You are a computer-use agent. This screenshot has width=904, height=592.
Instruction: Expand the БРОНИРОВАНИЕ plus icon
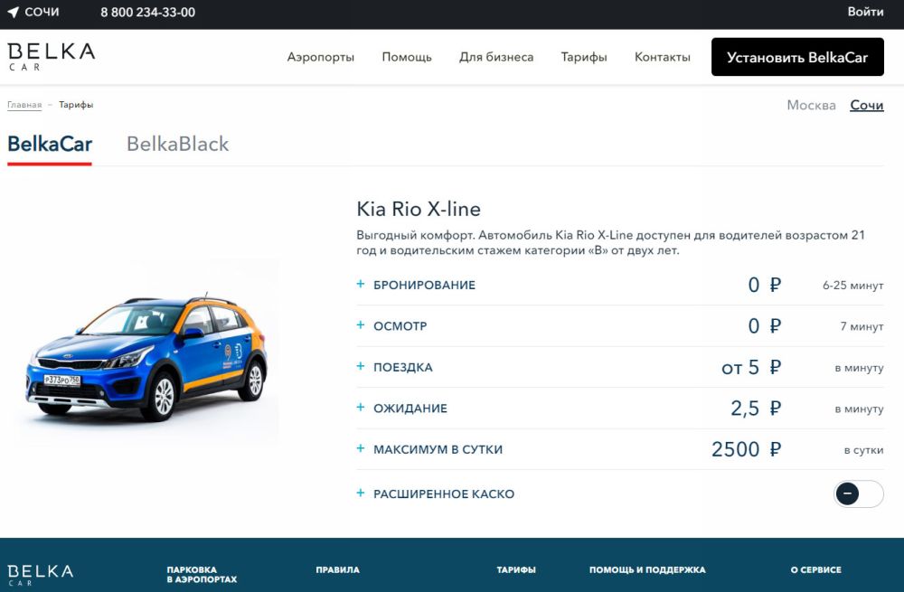[x=361, y=284]
